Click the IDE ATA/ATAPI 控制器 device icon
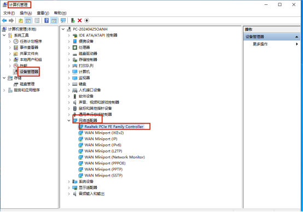The image size is (303, 212). coord(75,36)
